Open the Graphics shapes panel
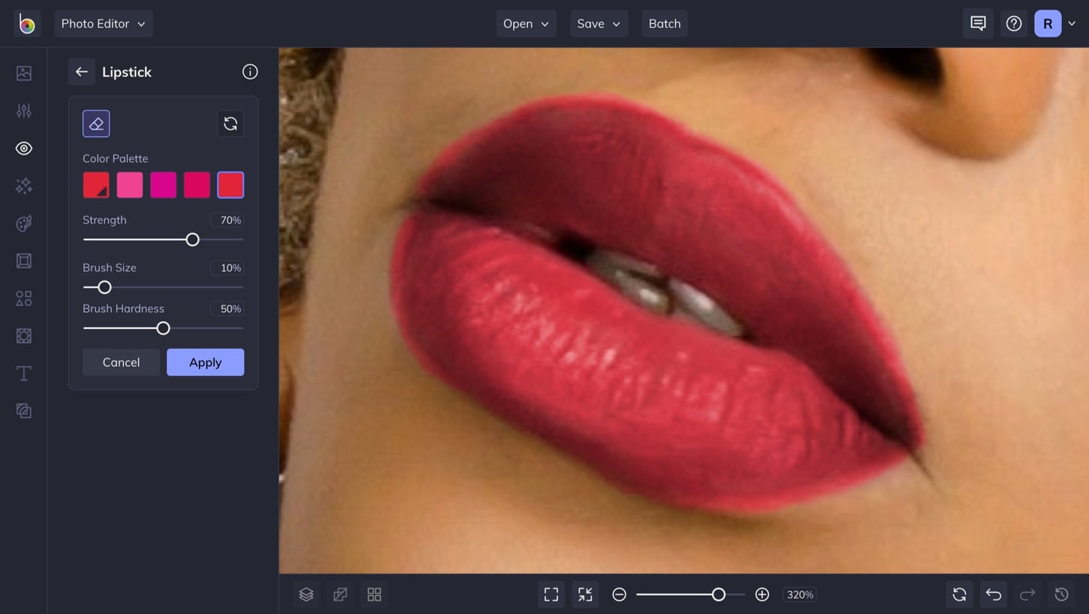 point(23,298)
